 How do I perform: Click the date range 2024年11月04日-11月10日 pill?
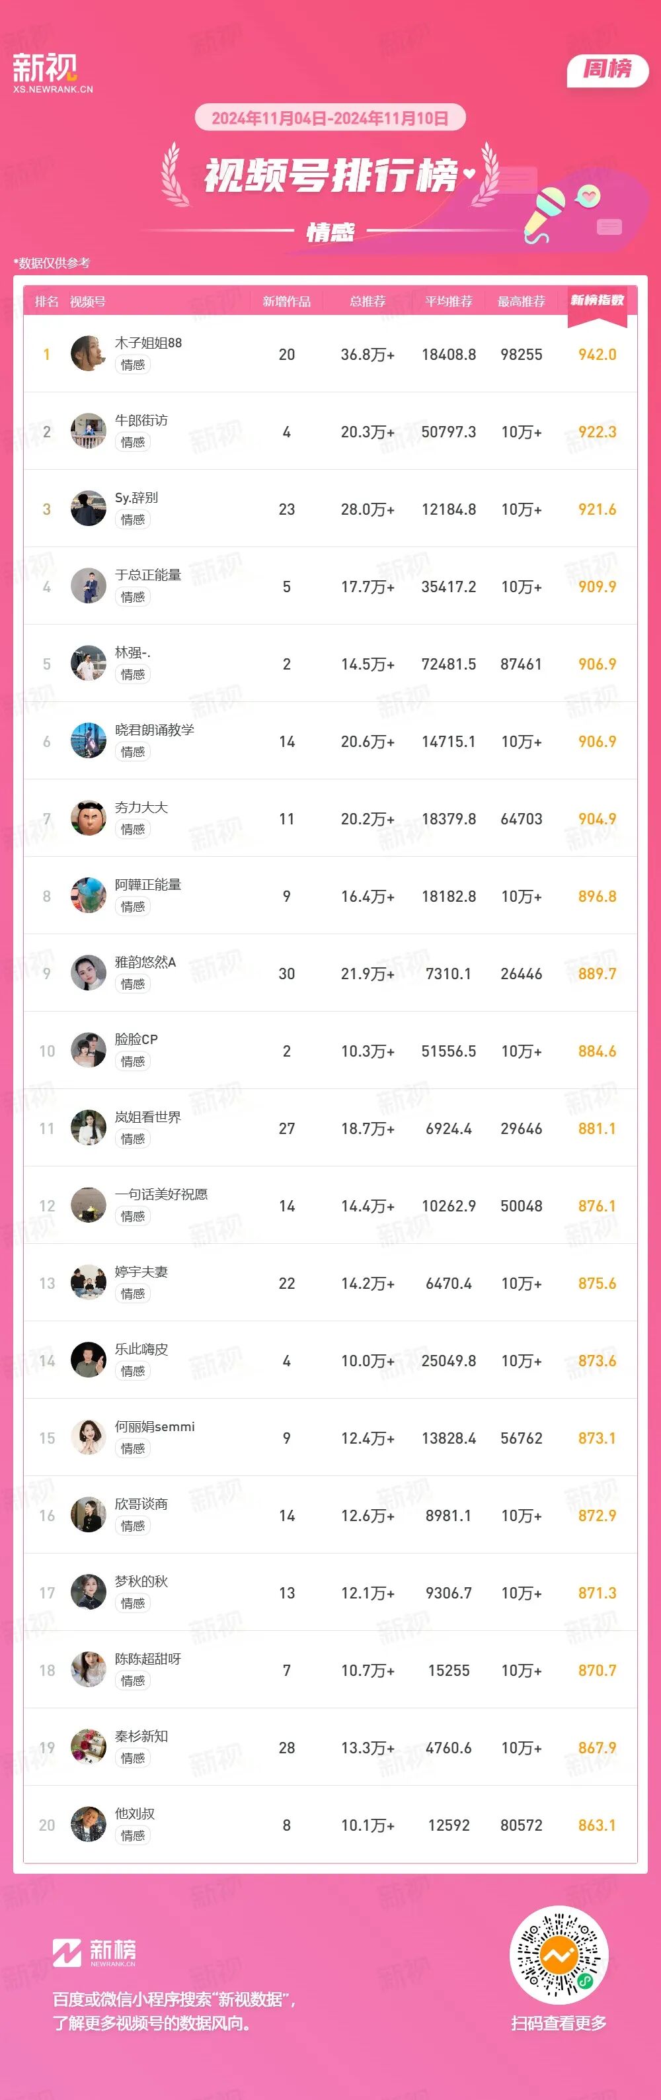point(330,118)
